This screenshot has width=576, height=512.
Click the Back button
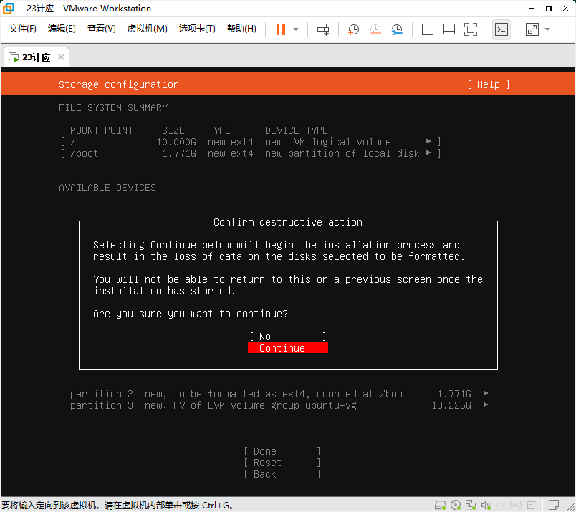click(282, 474)
